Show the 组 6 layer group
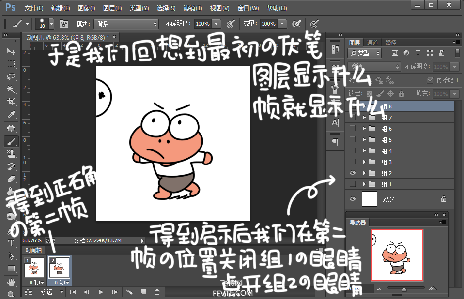This screenshot has height=299, width=464. [353, 128]
